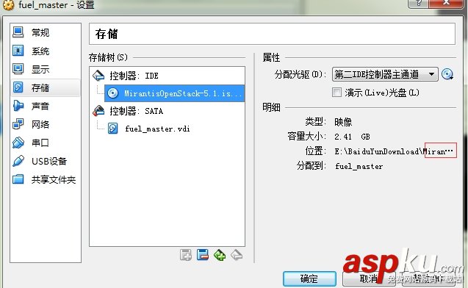Click the 声音 speaker icon in sidebar
Viewport: 468px width, 288px height.
(18, 106)
